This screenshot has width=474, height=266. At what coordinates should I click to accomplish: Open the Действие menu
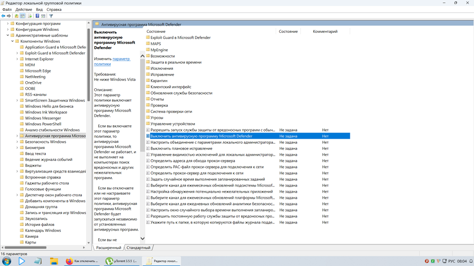[24, 9]
